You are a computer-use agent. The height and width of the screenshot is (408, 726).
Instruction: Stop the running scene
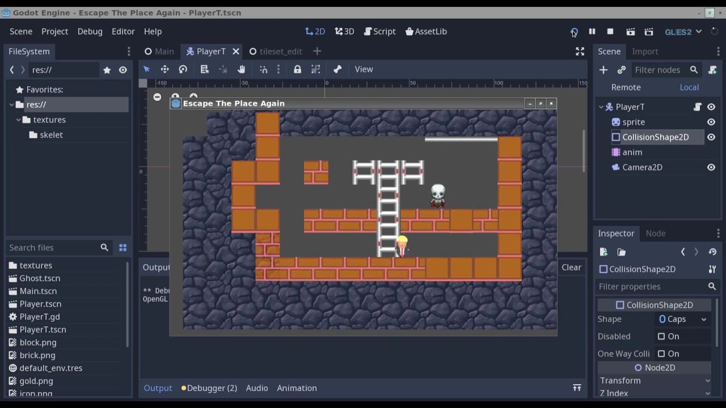point(610,32)
